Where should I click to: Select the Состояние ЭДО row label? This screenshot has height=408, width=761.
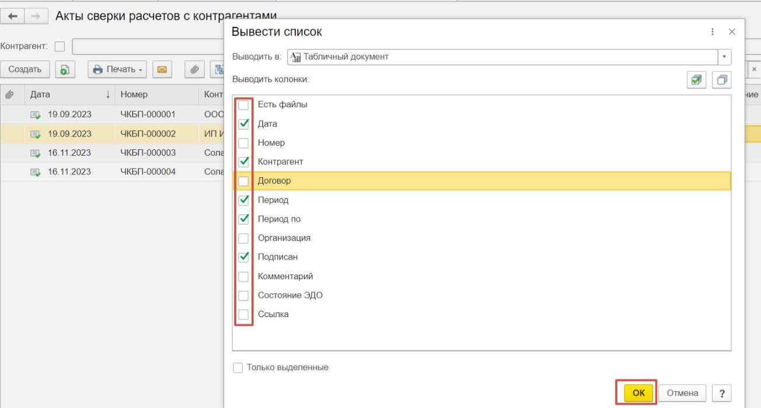(290, 295)
